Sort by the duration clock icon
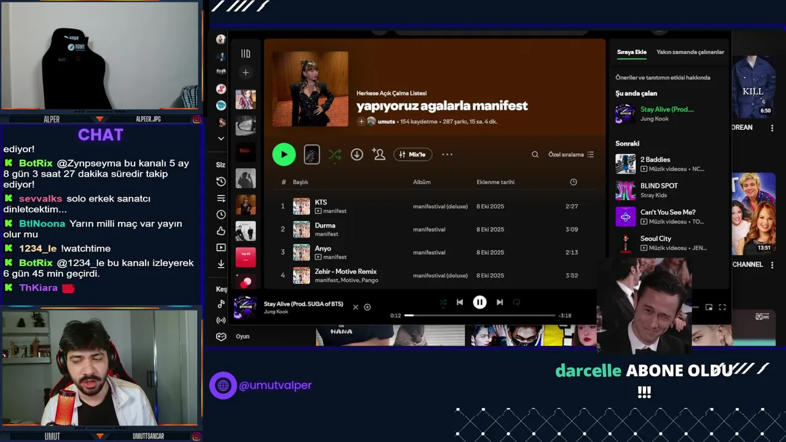786x442 pixels. pos(574,182)
